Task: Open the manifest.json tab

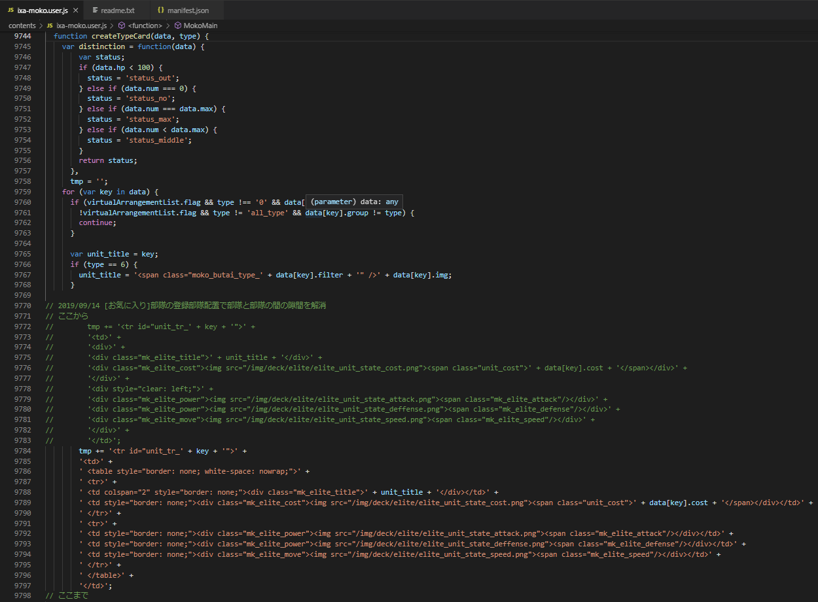Action: 188,10
